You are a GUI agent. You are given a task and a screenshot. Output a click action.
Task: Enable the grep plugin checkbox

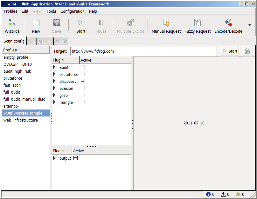tap(83, 95)
